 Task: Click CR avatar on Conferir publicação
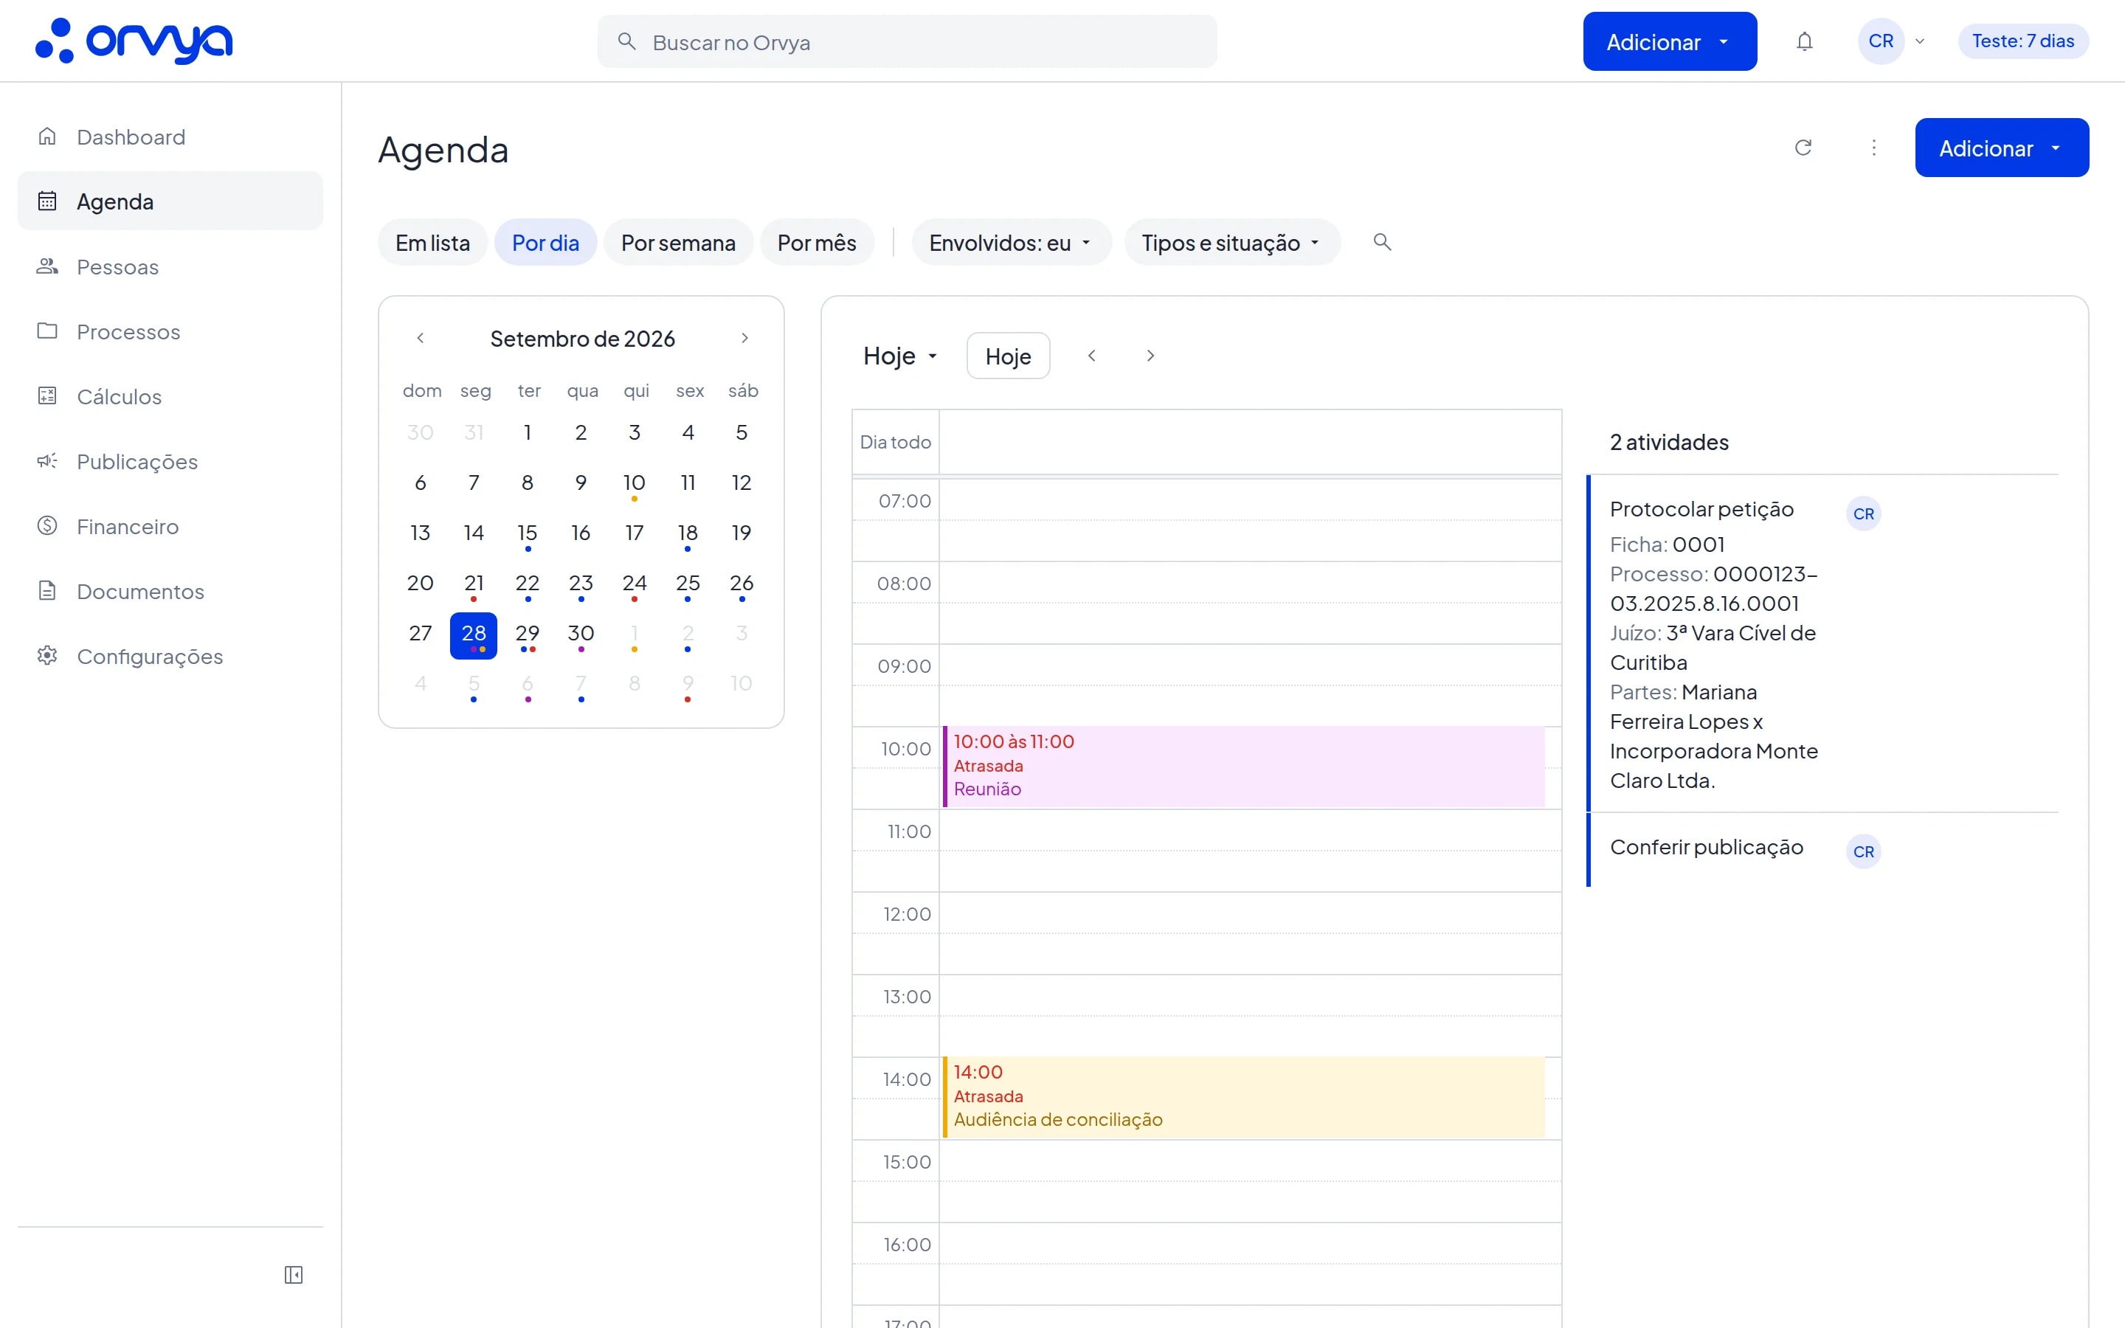1863,851
